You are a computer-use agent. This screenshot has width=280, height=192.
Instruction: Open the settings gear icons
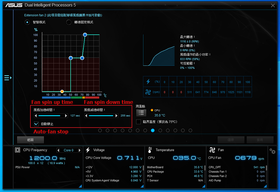[273, 151]
